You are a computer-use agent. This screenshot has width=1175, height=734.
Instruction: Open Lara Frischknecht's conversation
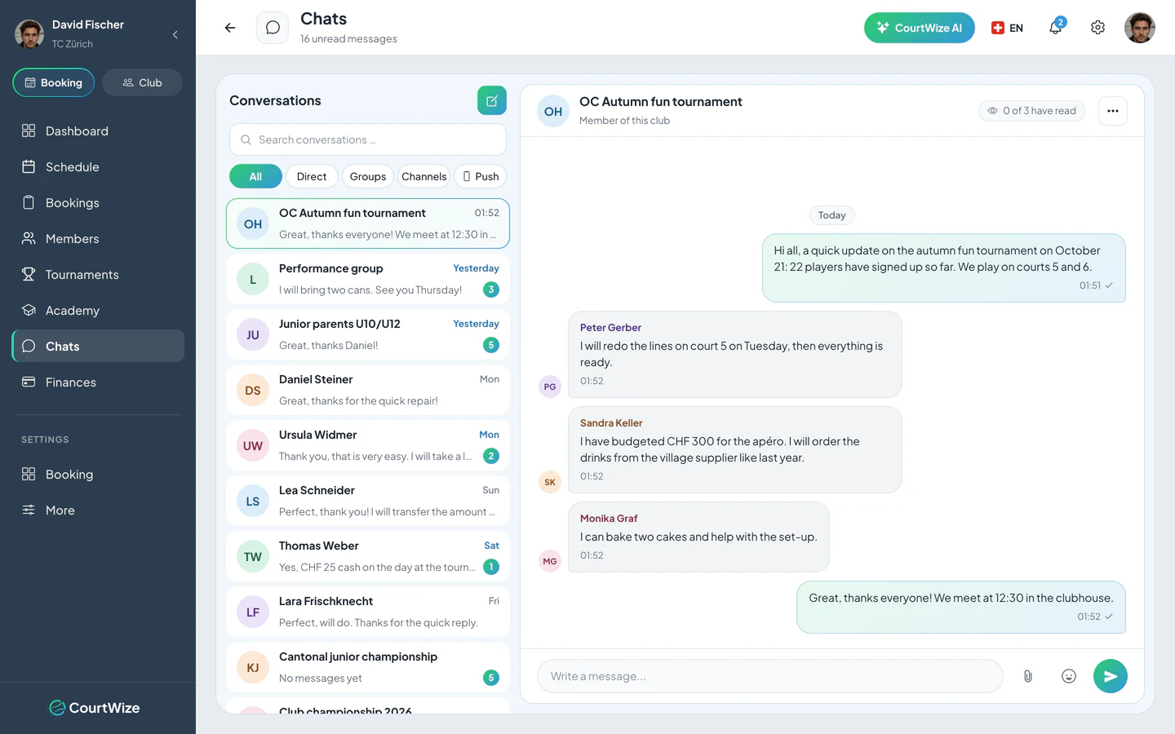point(368,612)
